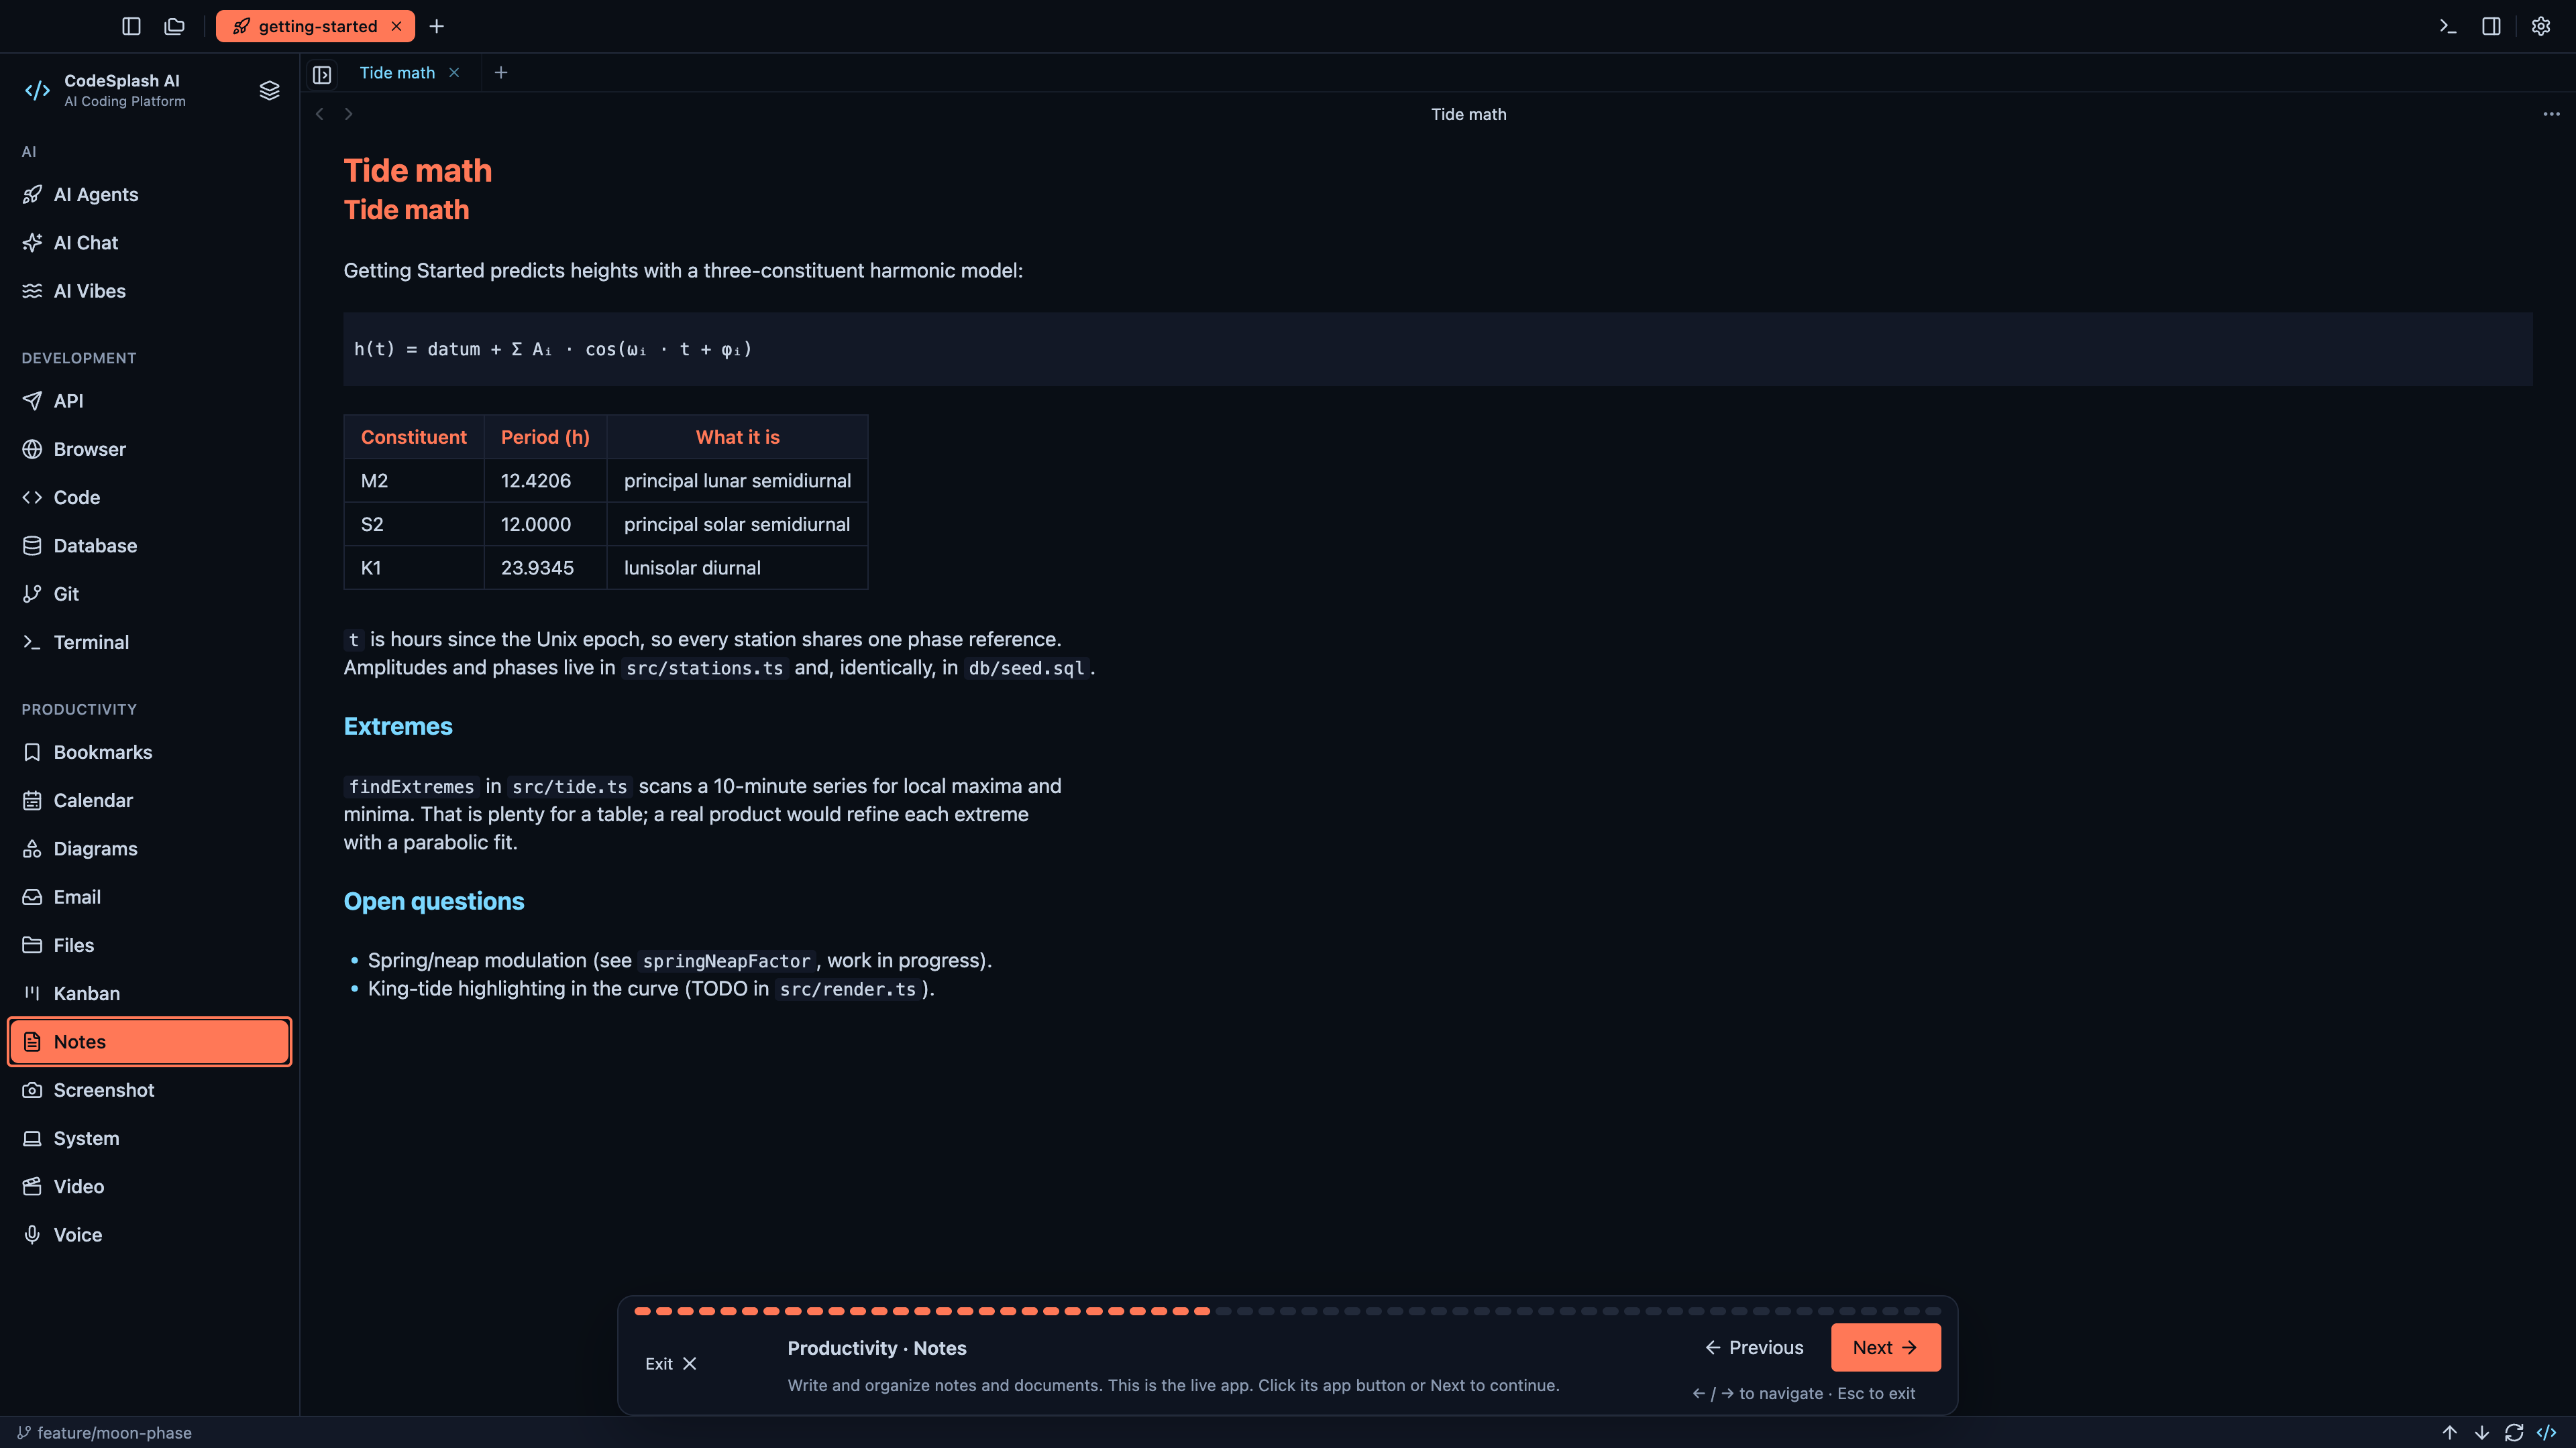The height and width of the screenshot is (1448, 2576).
Task: Open the Screenshot tool
Action: pyautogui.click(x=150, y=1090)
